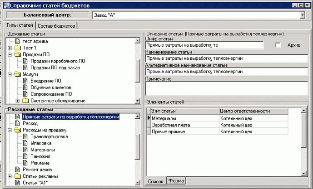Click the income tree scrollbar thumb
This screenshot has height=189, width=313.
138,71
